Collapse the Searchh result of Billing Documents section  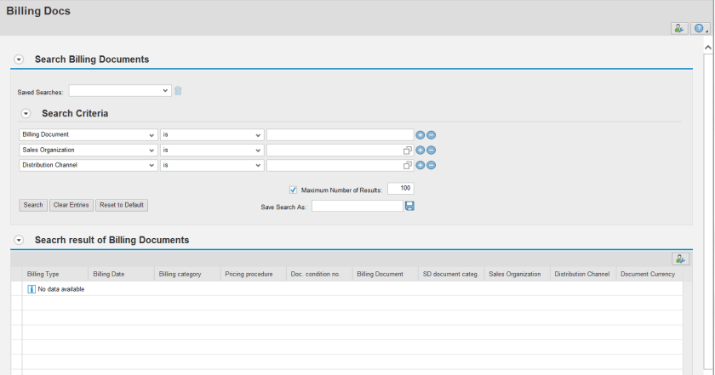tap(19, 240)
